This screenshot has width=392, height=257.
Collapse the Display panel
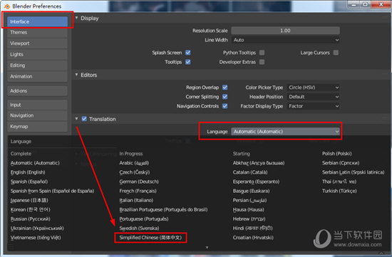tap(76, 18)
